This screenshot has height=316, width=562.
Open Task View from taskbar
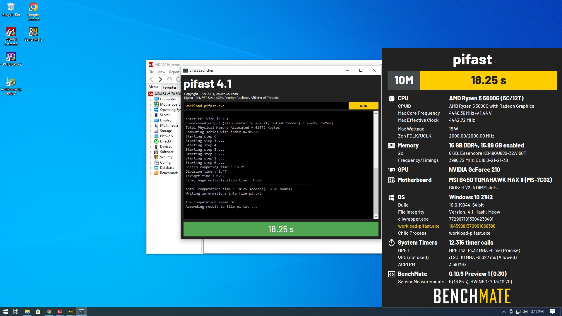(16, 312)
